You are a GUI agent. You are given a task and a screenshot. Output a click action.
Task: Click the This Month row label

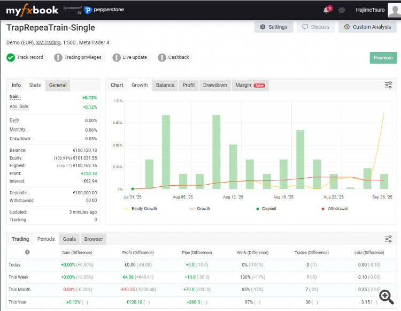19,290
